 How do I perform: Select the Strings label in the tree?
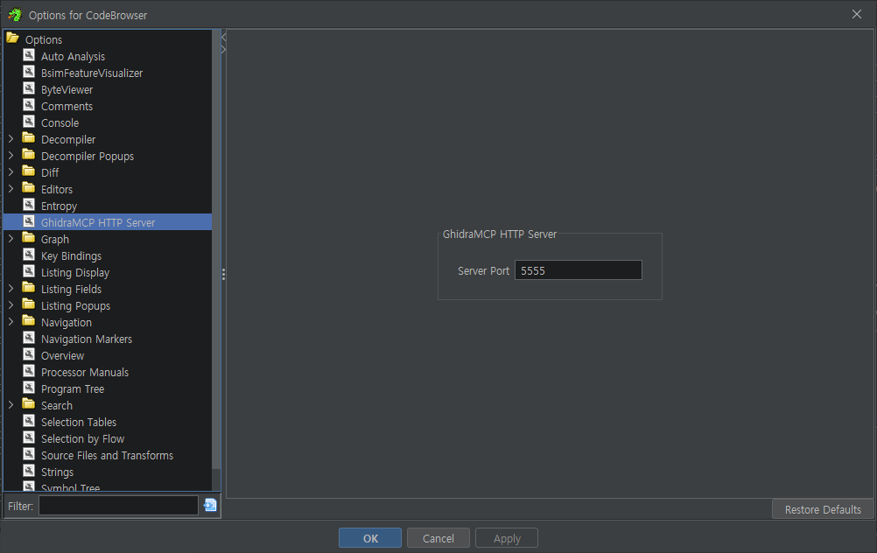point(57,472)
